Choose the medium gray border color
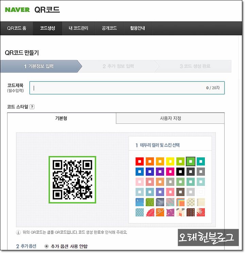Image resolution: width=245 pixels, height=253 pixels. (201, 171)
